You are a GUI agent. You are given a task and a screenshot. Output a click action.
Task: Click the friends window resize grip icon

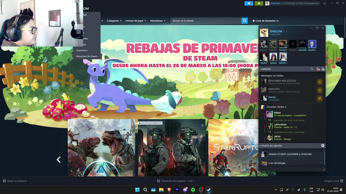coord(324,169)
